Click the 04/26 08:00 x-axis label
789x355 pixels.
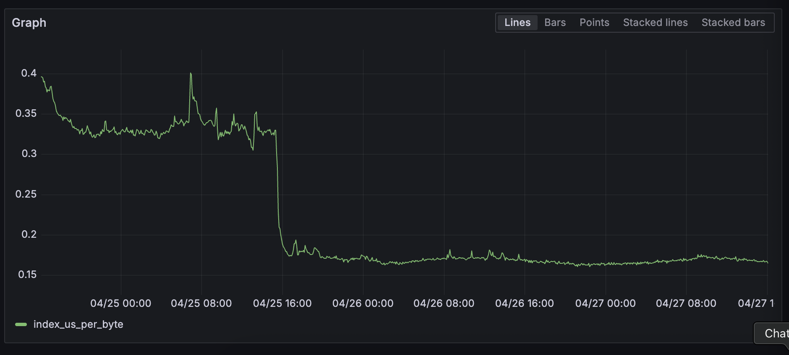(444, 303)
